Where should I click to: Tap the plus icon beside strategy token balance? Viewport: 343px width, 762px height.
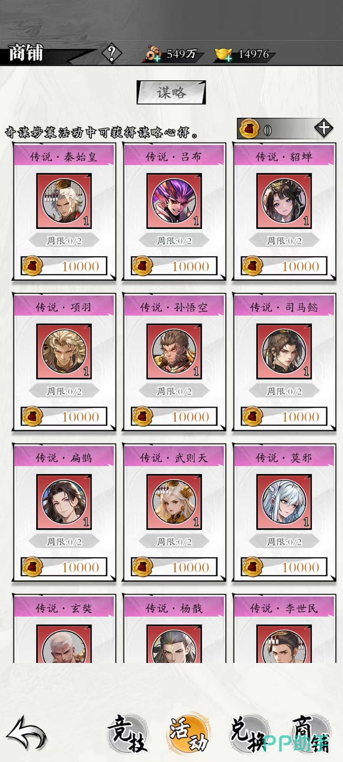(324, 128)
